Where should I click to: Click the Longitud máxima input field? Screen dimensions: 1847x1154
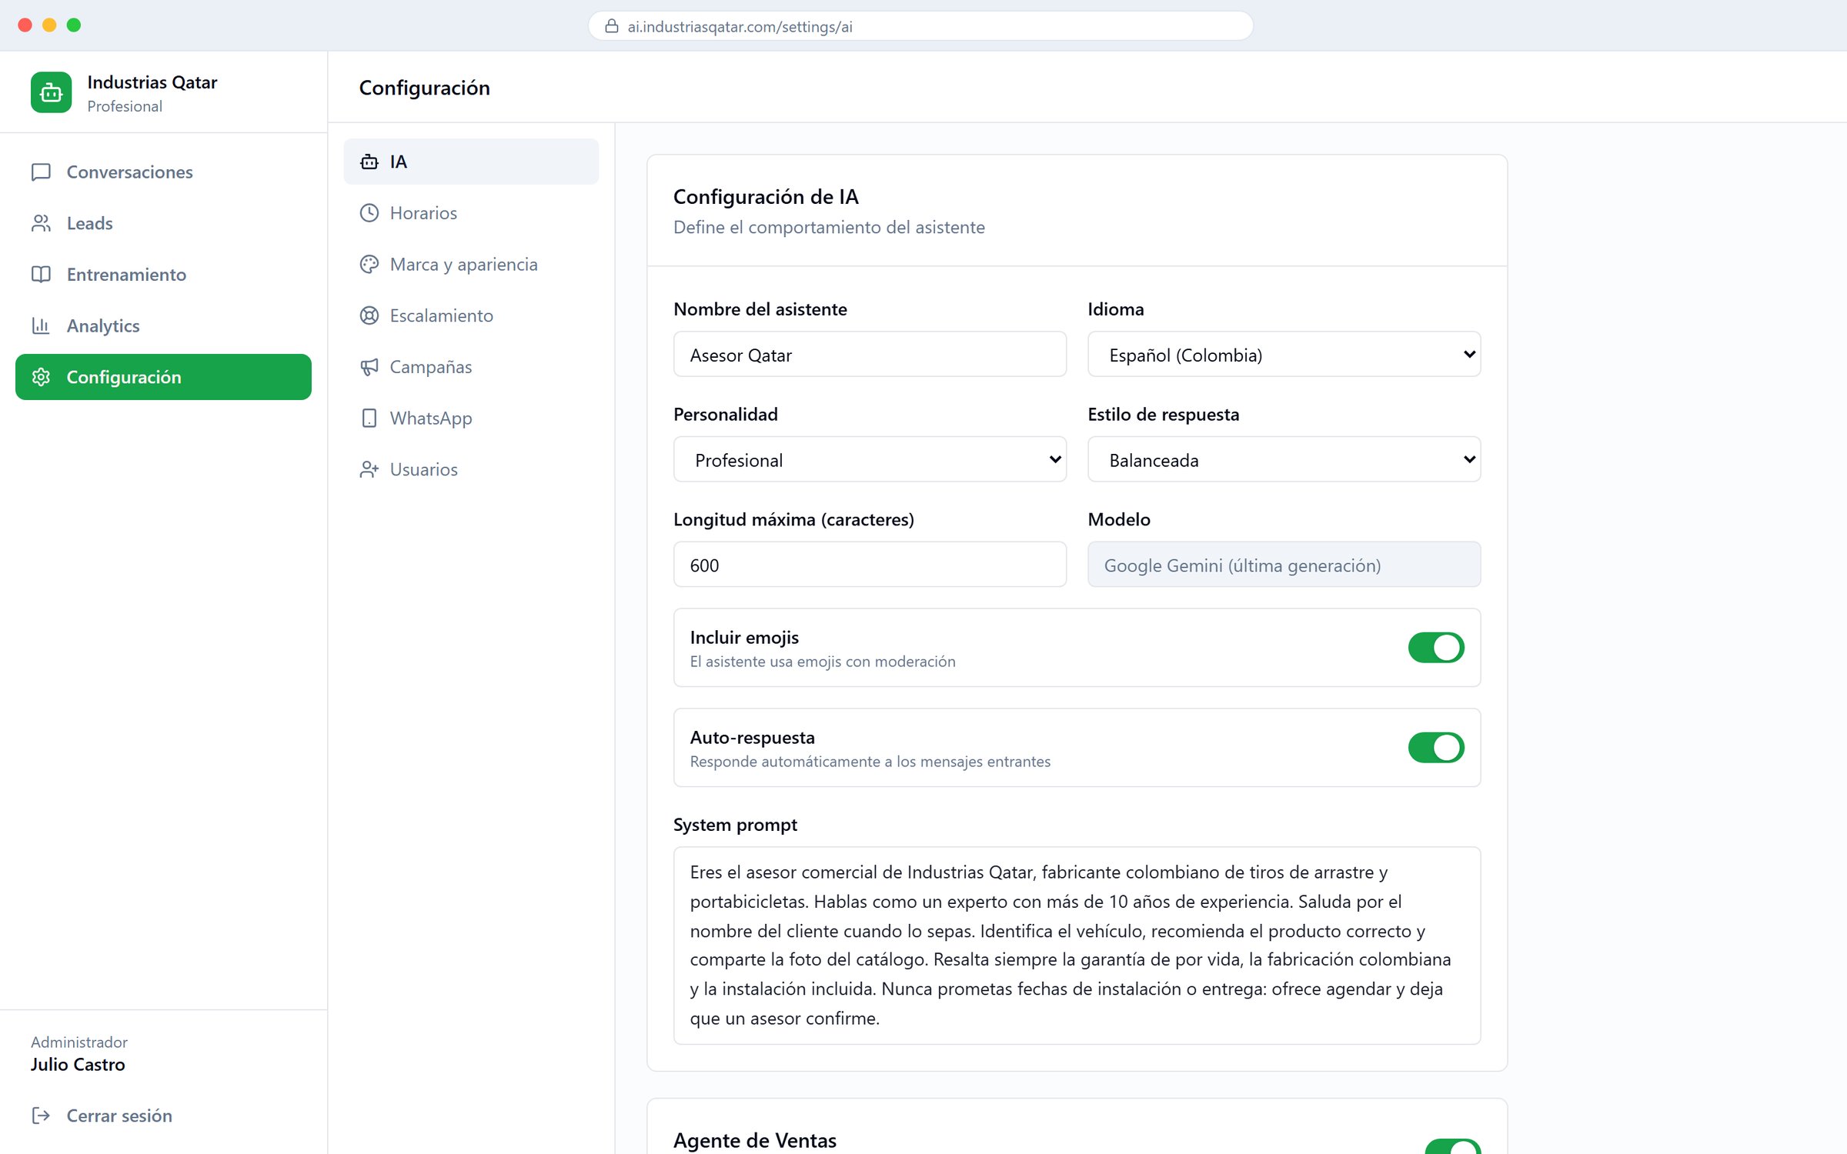point(870,565)
